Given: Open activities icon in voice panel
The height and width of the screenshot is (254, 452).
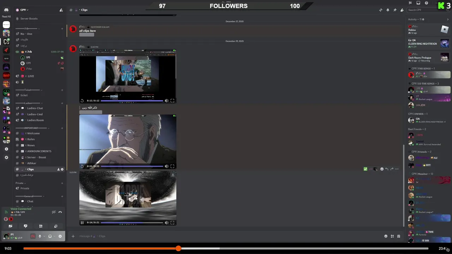Looking at the screenshot, I should (41, 226).
